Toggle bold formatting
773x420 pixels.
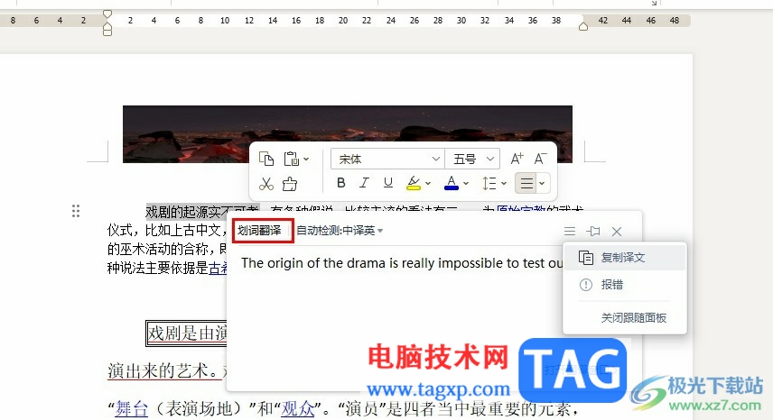click(340, 183)
